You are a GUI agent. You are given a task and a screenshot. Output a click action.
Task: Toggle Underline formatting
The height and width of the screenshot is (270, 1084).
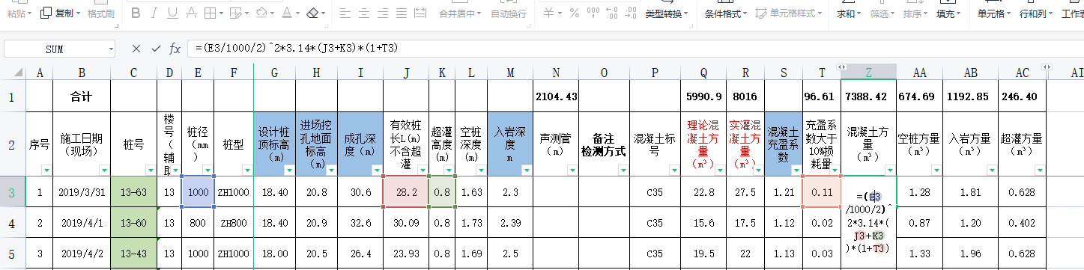[x=173, y=13]
